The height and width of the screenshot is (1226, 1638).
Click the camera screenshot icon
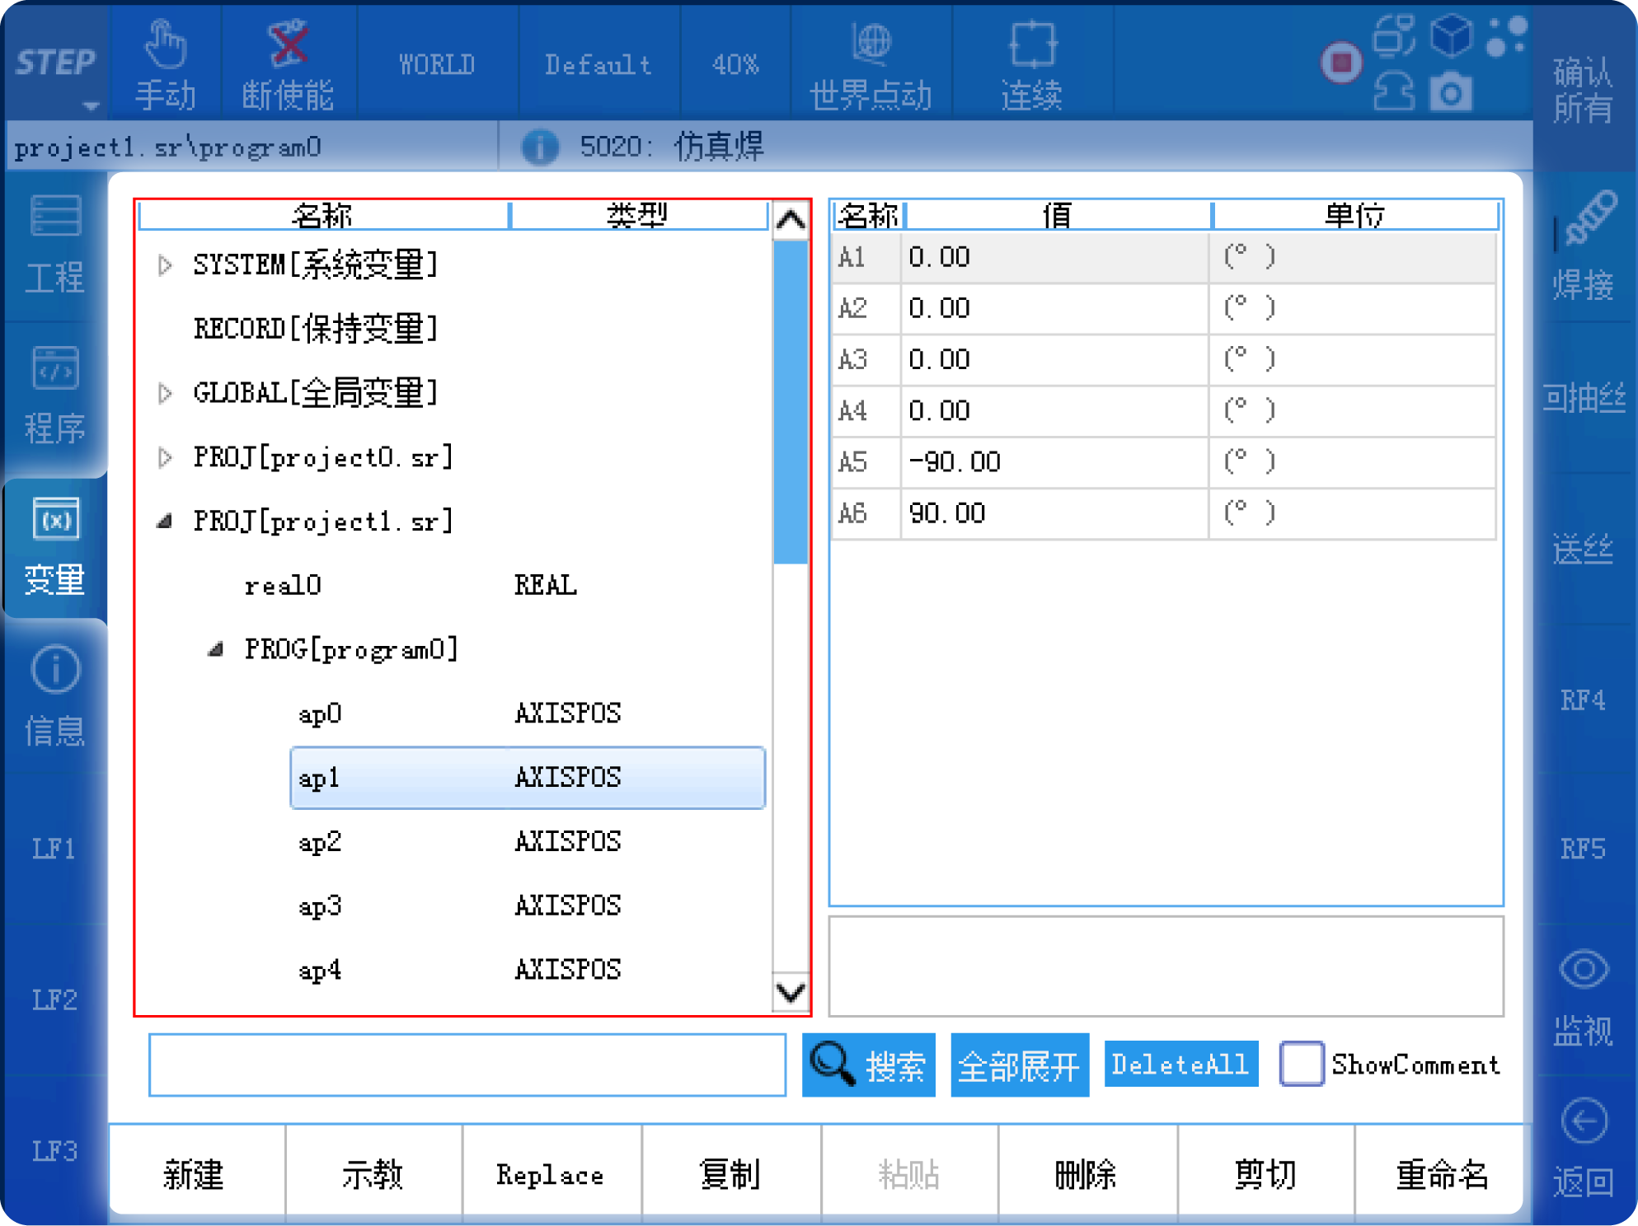(x=1451, y=91)
